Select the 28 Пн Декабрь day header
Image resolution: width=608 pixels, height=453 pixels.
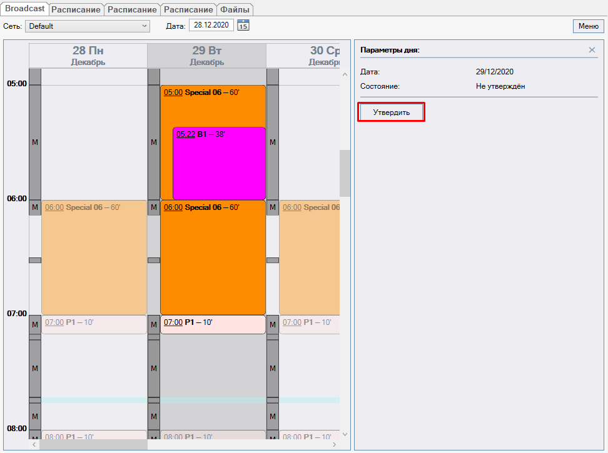pyautogui.click(x=88, y=56)
